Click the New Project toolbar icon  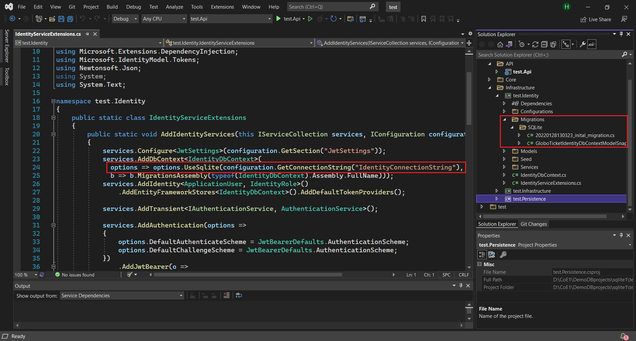pyautogui.click(x=39, y=19)
